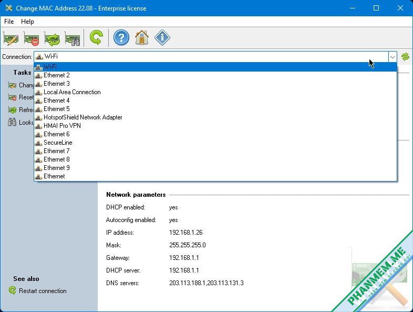This screenshot has height=312, width=413.
Task: Close the Change MAC Address window
Action: [x=400, y=8]
